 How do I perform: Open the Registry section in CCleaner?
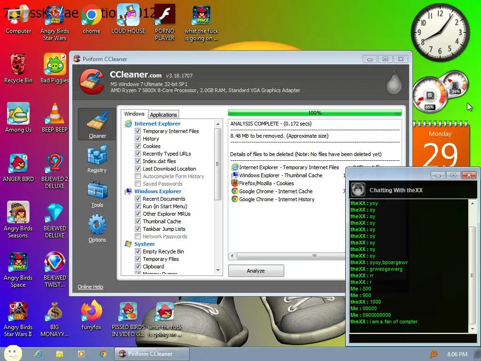point(97,159)
